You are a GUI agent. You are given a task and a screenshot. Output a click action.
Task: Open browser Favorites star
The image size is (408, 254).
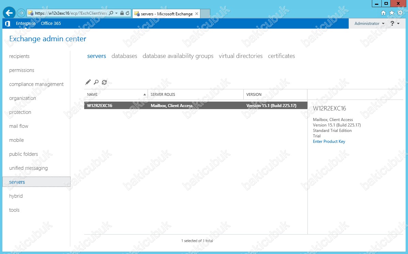click(x=392, y=13)
